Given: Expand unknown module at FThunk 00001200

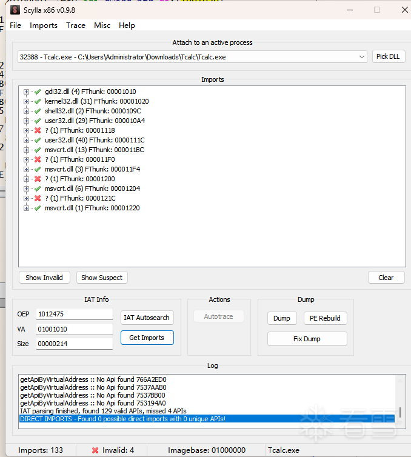Looking at the screenshot, I should [x=26, y=179].
